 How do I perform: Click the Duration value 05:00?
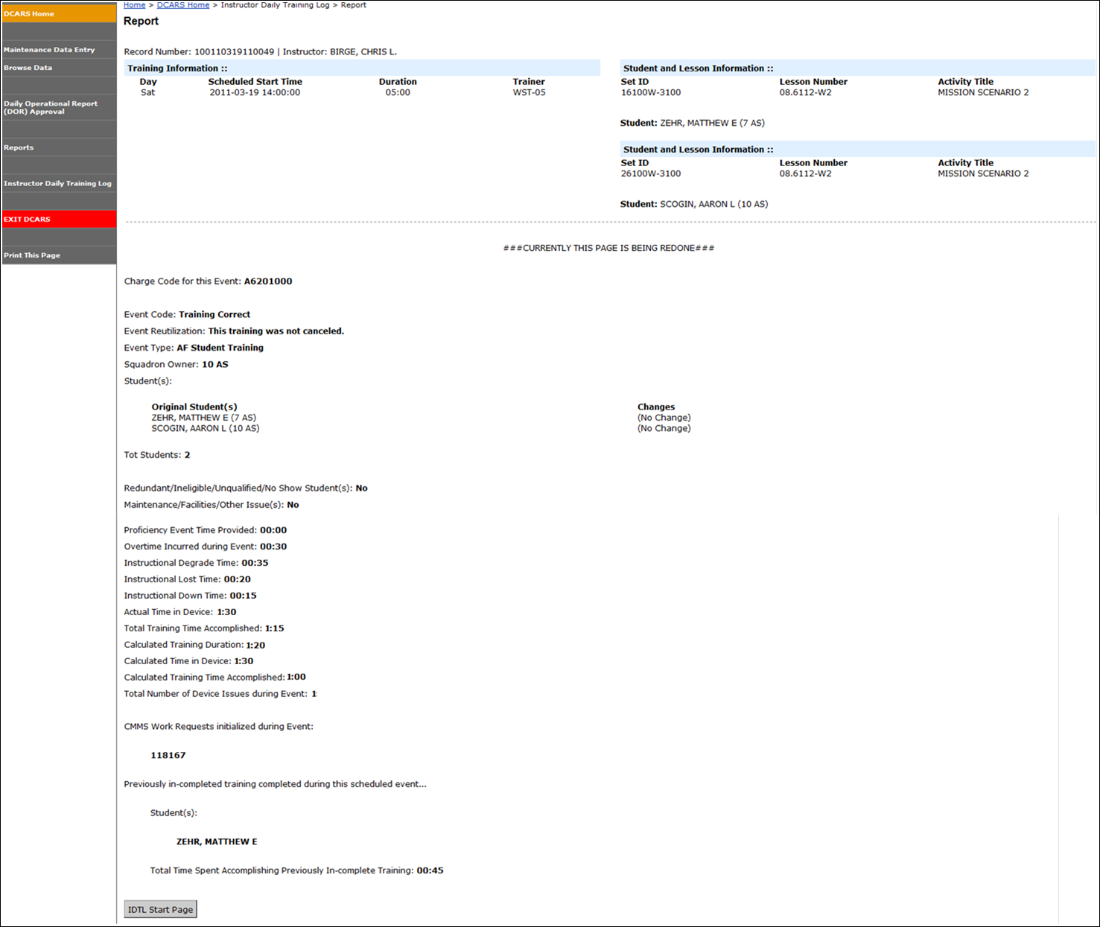398,92
